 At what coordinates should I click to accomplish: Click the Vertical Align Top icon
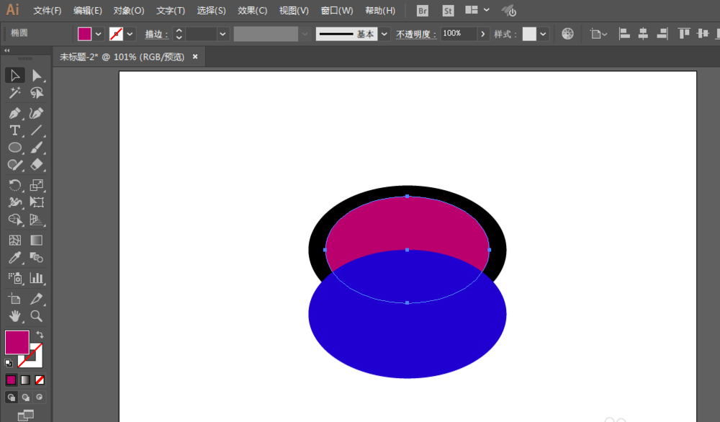click(x=684, y=34)
